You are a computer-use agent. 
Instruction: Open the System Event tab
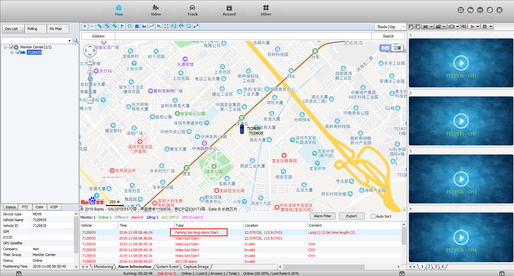pos(167,267)
